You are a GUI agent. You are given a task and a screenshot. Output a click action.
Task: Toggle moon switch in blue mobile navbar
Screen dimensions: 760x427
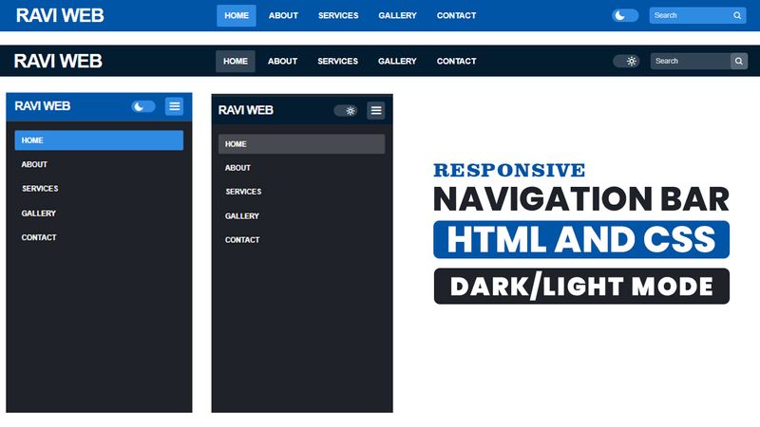[x=143, y=106]
